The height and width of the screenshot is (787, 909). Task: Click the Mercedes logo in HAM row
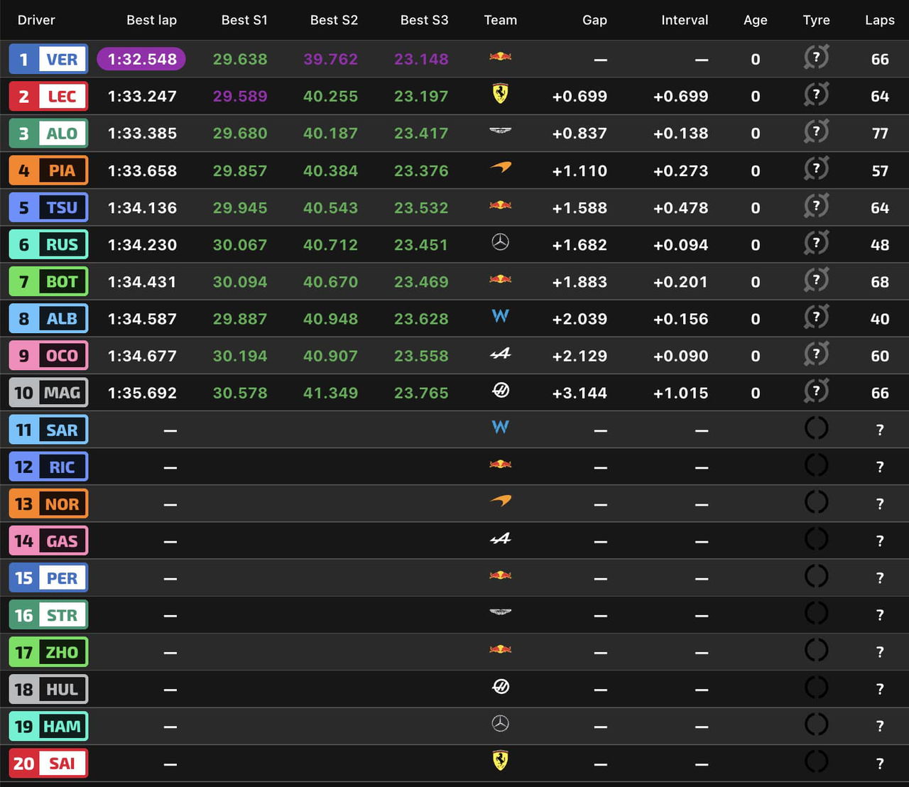(501, 724)
